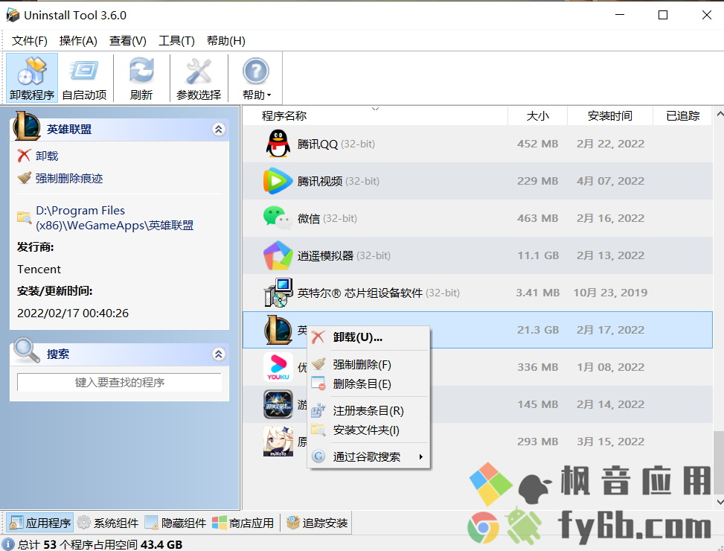Select the game icon in the 145 MB row
724x551 pixels.
click(x=278, y=404)
